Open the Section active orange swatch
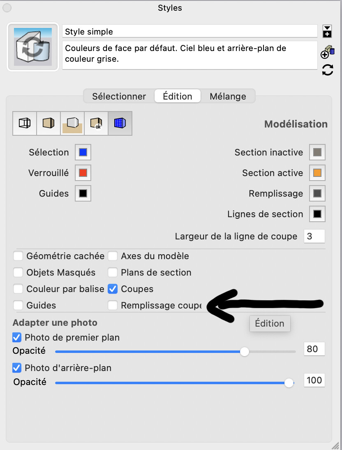 [x=317, y=173]
